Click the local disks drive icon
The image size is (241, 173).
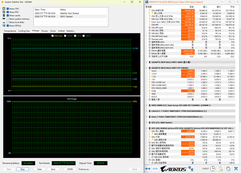pos(4,22)
